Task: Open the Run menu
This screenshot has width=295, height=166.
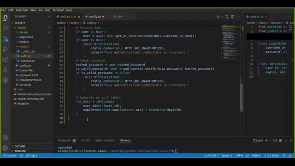Action: [47, 10]
